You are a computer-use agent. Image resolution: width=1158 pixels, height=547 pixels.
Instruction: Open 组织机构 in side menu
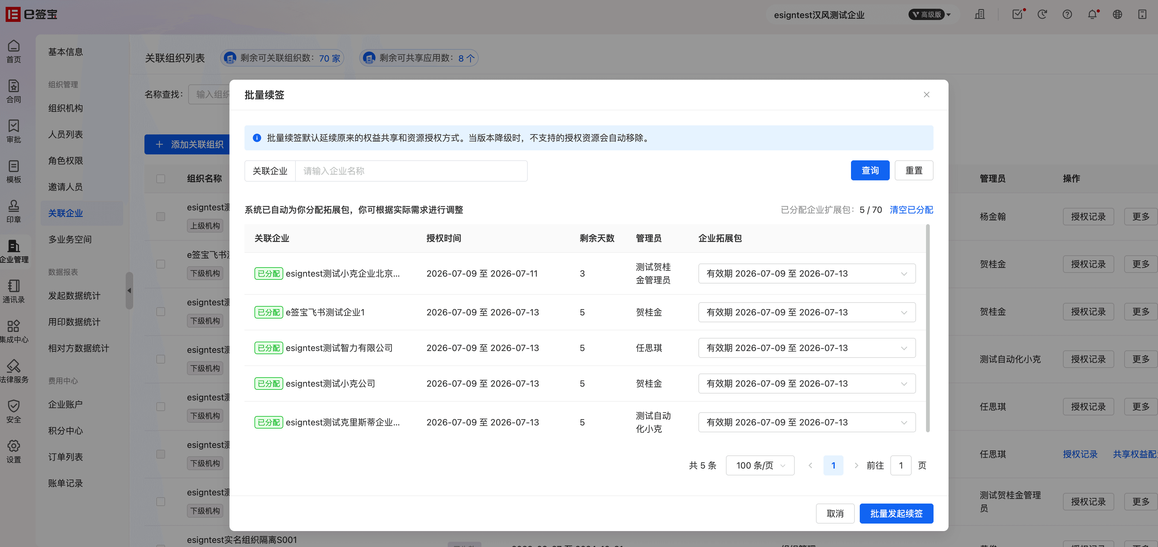click(x=66, y=108)
